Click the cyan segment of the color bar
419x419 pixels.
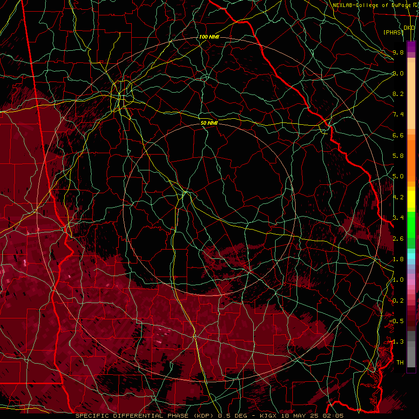pyautogui.click(x=411, y=256)
